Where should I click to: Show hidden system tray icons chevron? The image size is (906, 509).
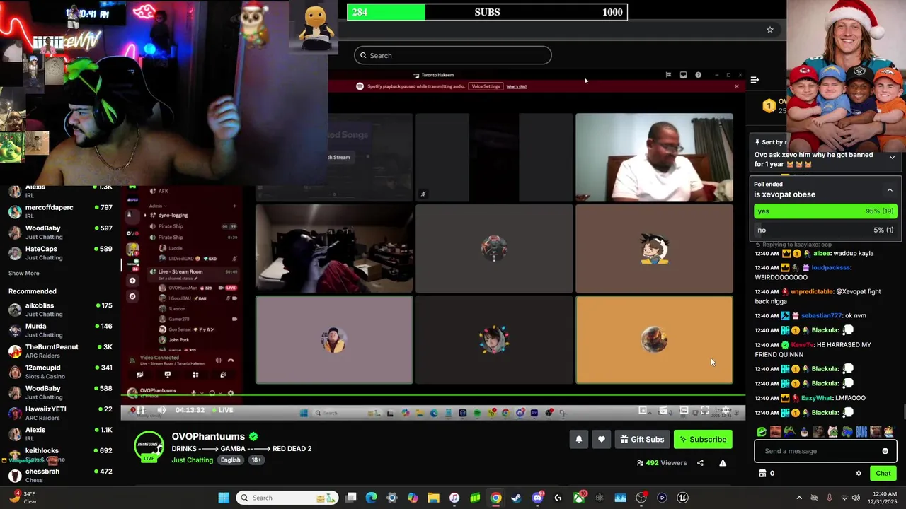tap(799, 498)
